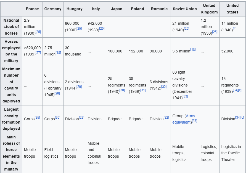Click the "Largest cavalry formation deployed" row header
This screenshot has height=173, width=246.
(x=11, y=119)
